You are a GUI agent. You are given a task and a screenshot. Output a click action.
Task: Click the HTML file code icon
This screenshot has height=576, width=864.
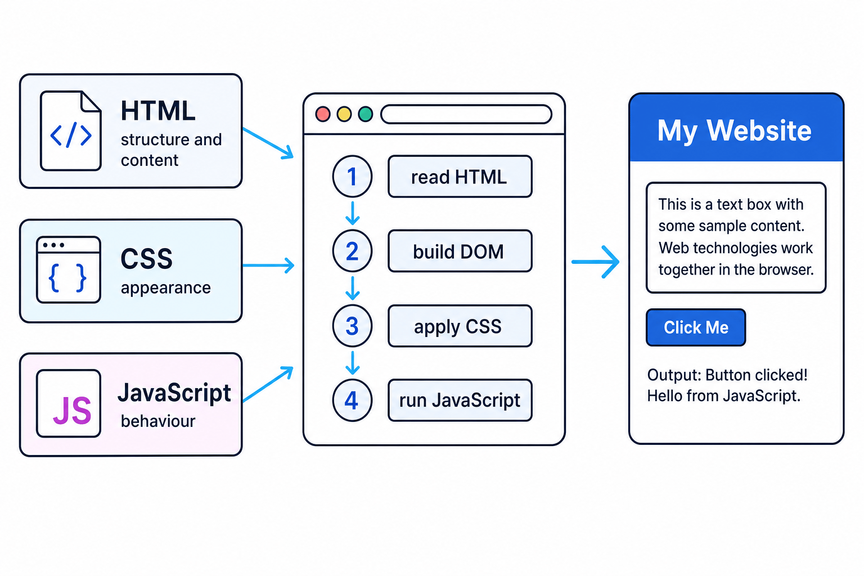click(71, 130)
